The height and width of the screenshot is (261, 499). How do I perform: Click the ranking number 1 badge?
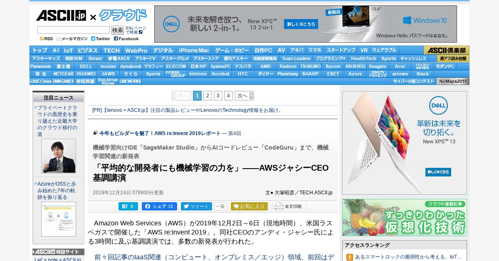(x=350, y=257)
